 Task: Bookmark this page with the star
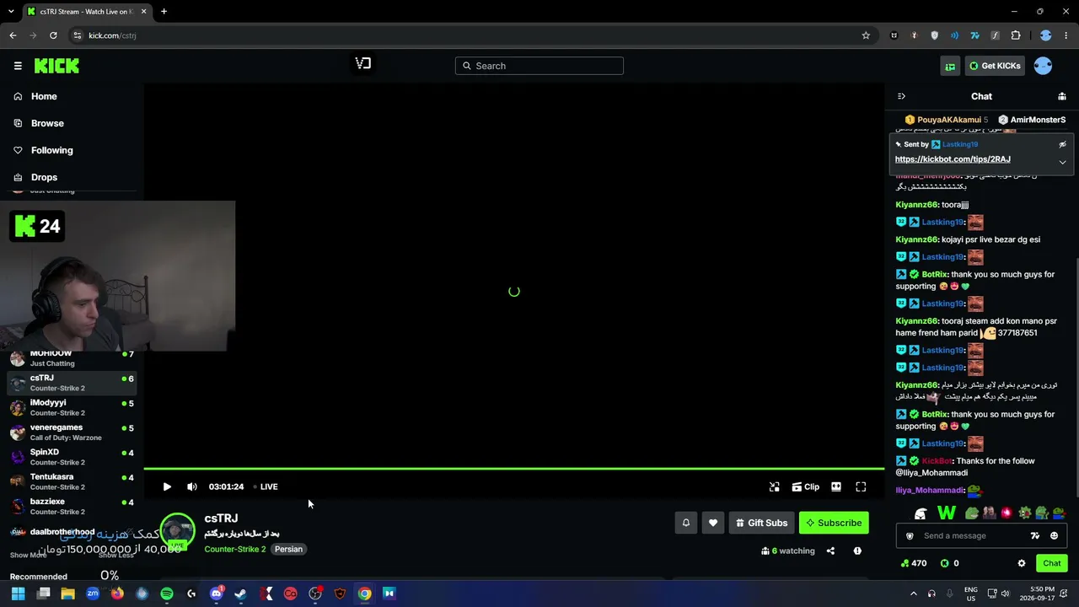point(866,35)
